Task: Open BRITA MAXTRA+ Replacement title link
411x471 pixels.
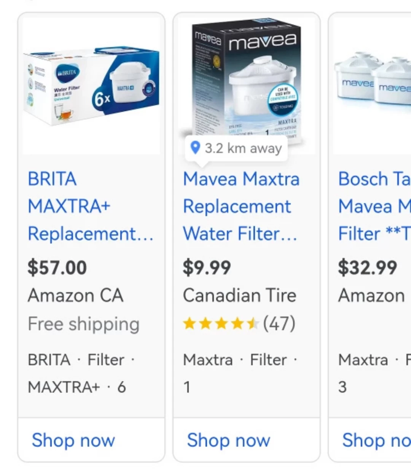Action: click(x=91, y=206)
